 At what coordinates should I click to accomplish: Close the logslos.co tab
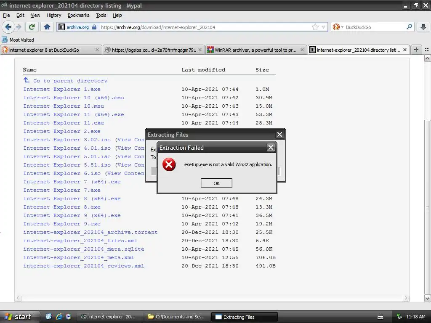[x=200, y=50]
